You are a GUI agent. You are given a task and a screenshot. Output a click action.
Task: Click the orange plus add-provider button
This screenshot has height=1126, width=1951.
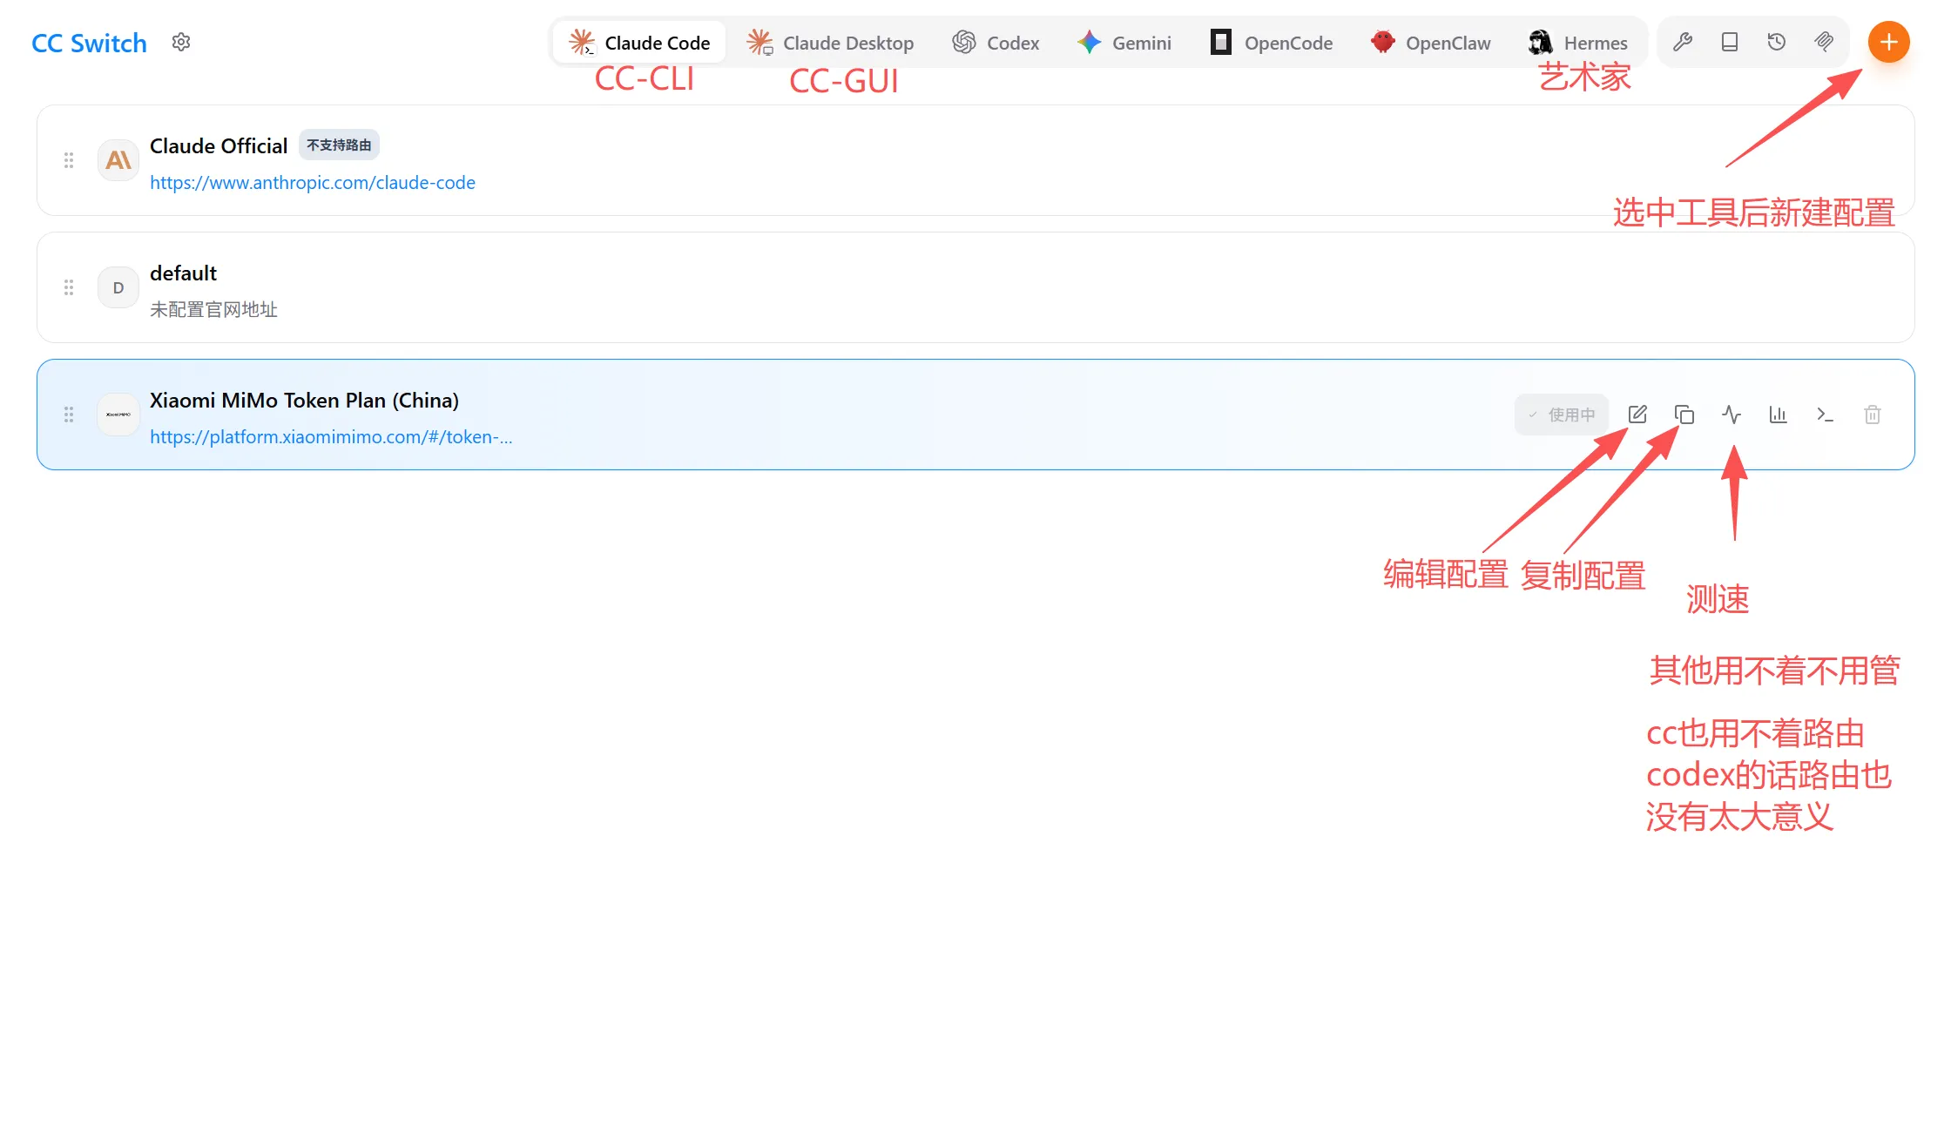point(1888,42)
